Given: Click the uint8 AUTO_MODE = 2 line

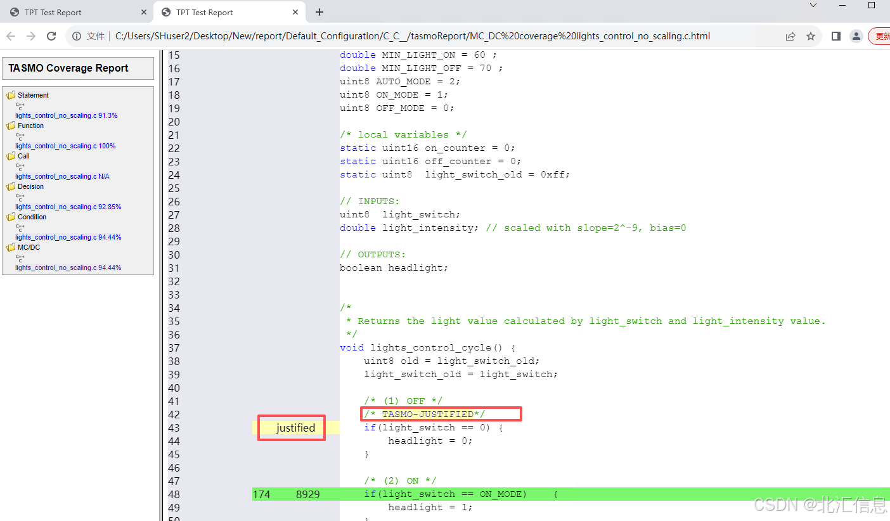Looking at the screenshot, I should point(400,81).
